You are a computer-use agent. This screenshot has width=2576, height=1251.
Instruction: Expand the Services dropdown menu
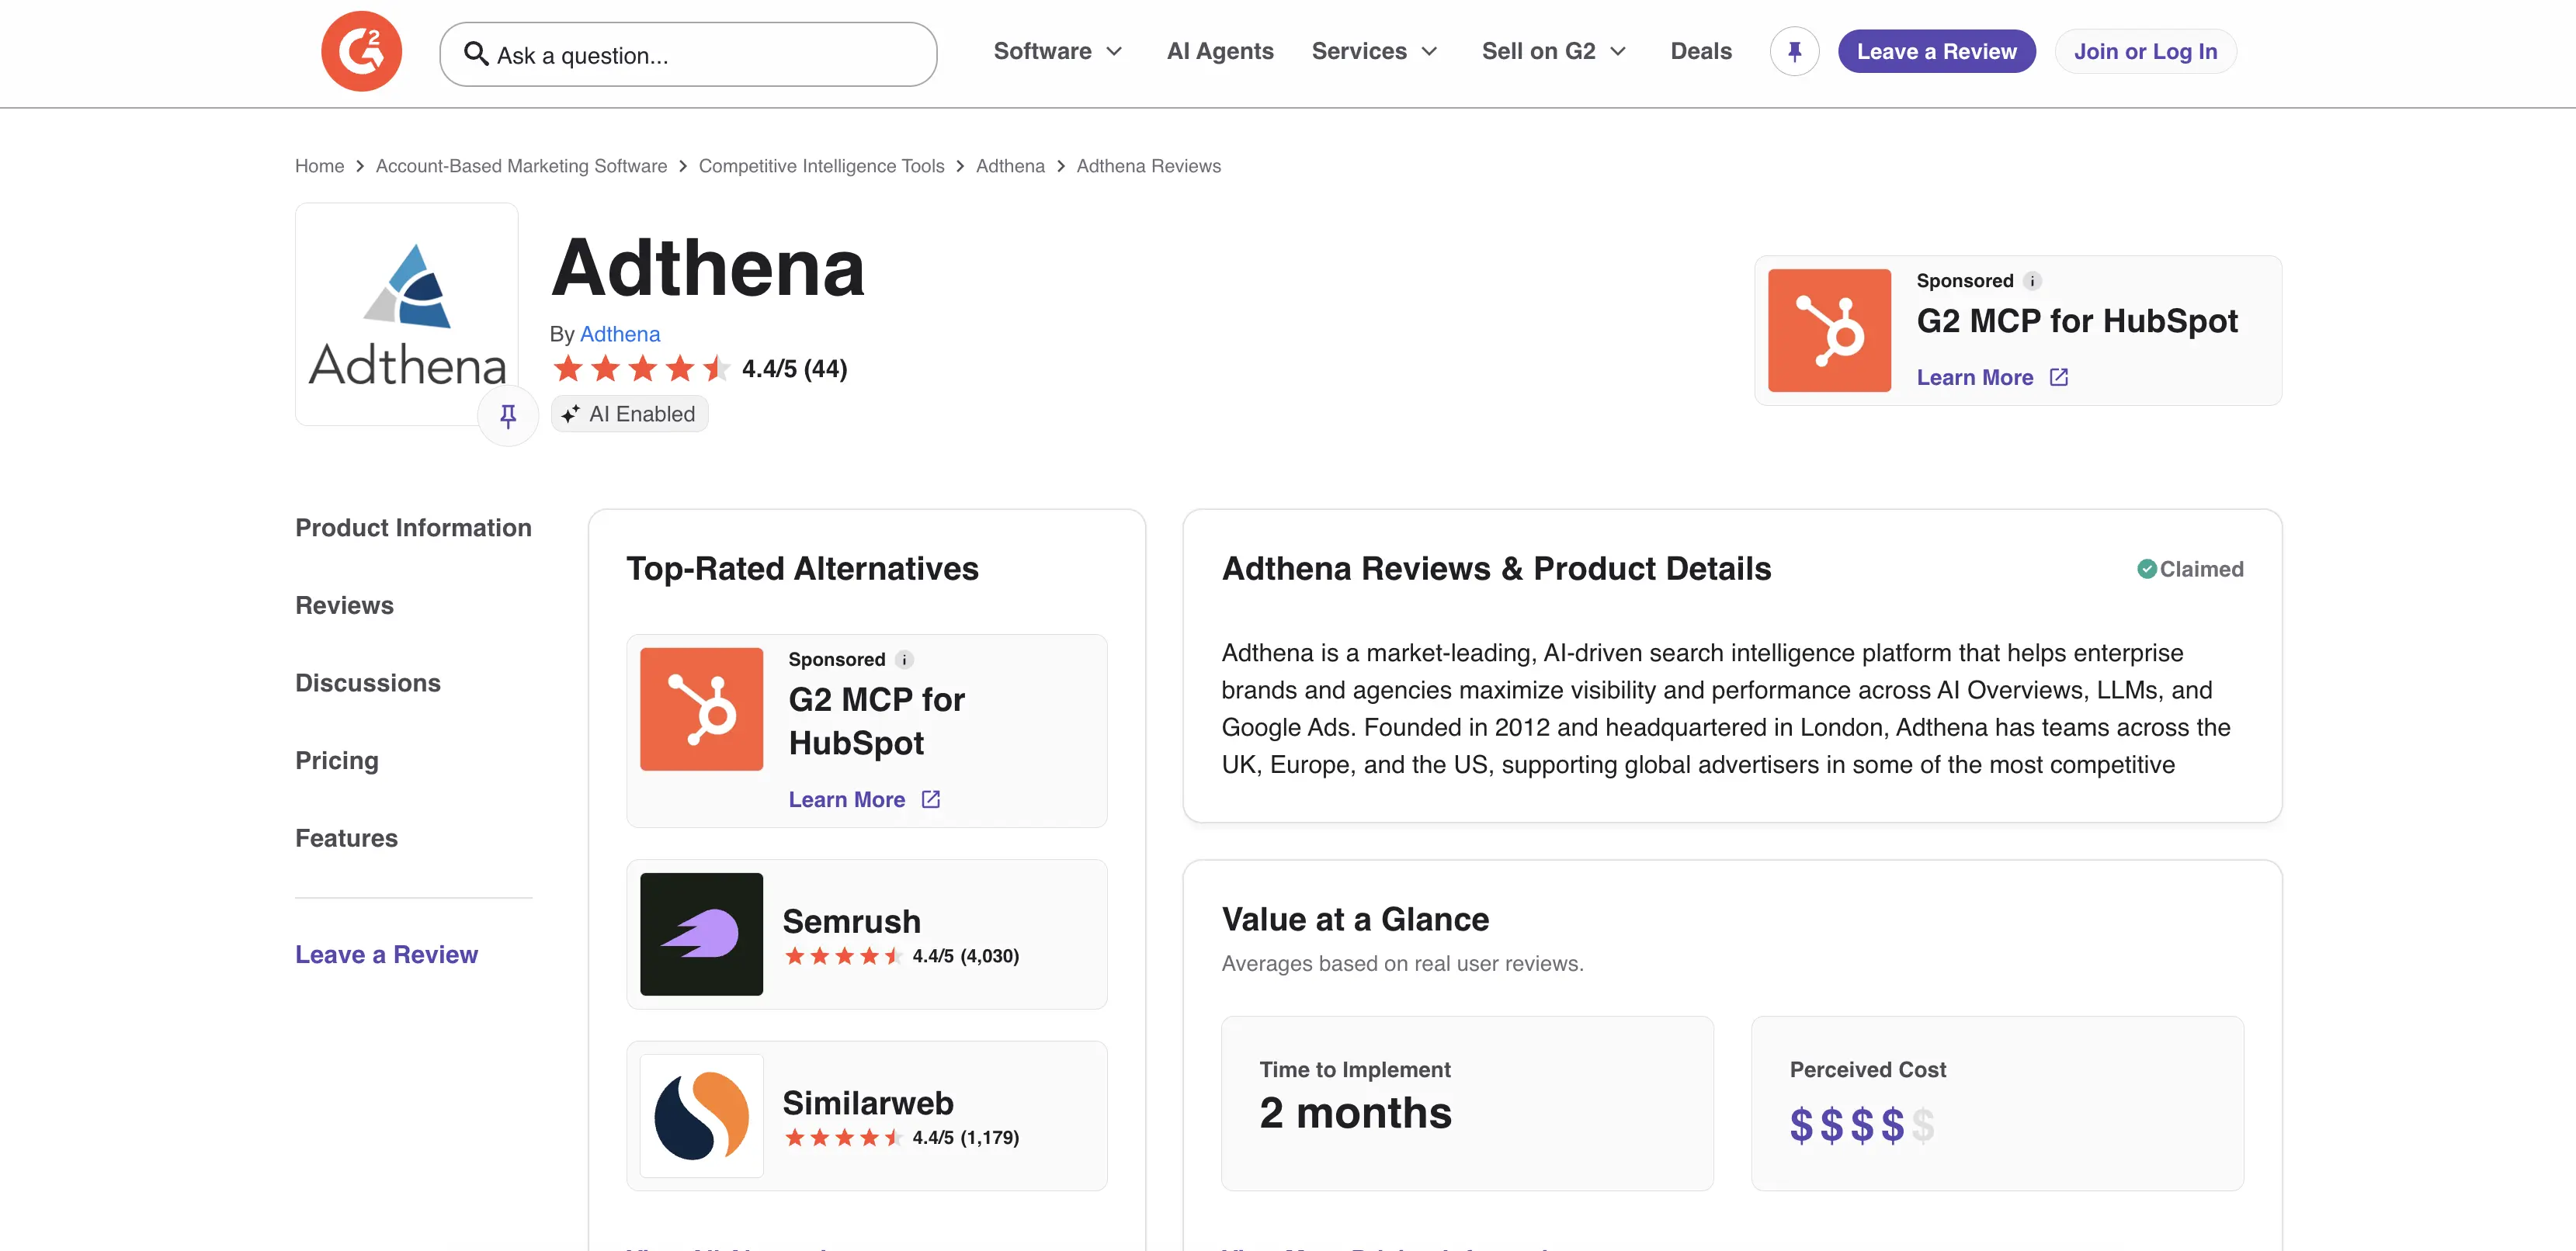pos(1374,51)
